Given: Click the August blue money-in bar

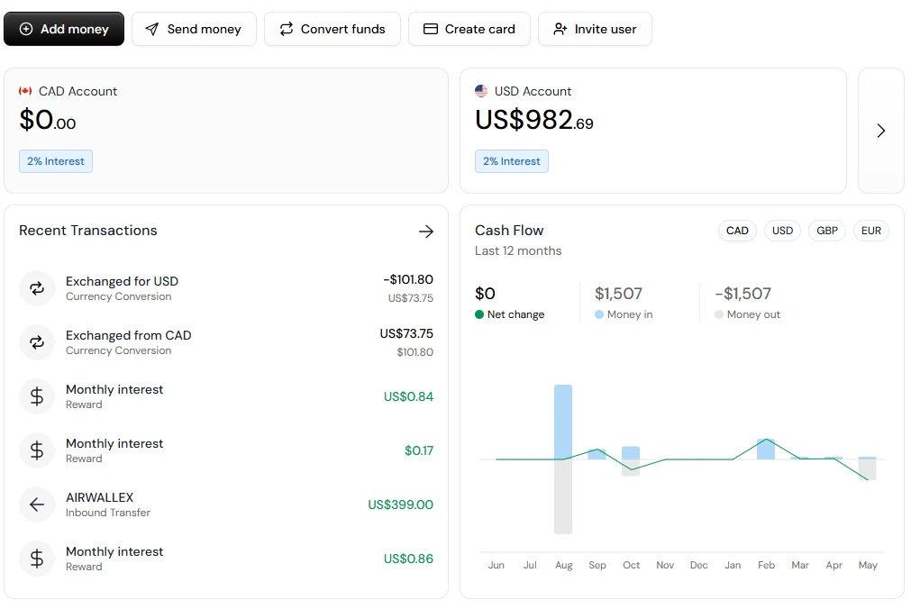Looking at the screenshot, I should tap(563, 422).
